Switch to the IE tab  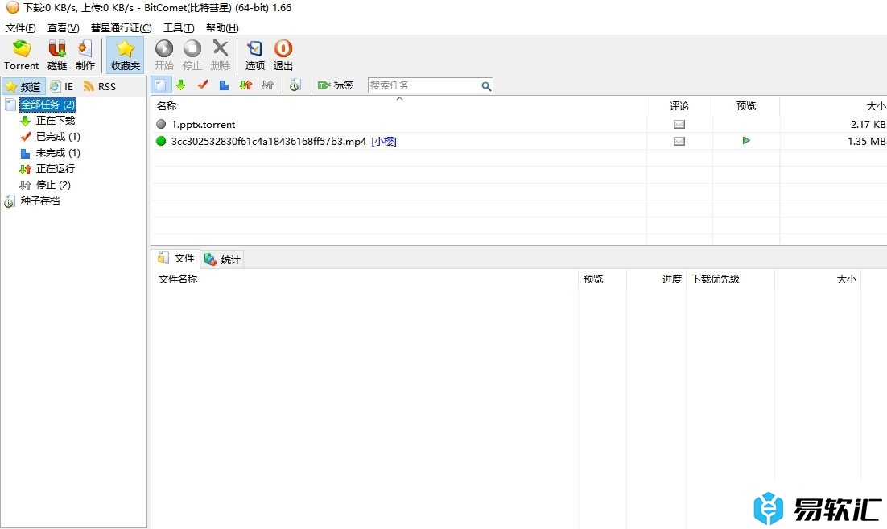tap(62, 86)
